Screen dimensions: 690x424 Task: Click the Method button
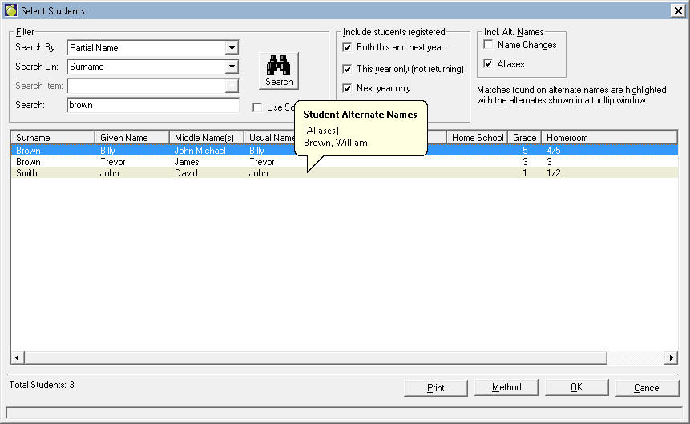tap(506, 388)
